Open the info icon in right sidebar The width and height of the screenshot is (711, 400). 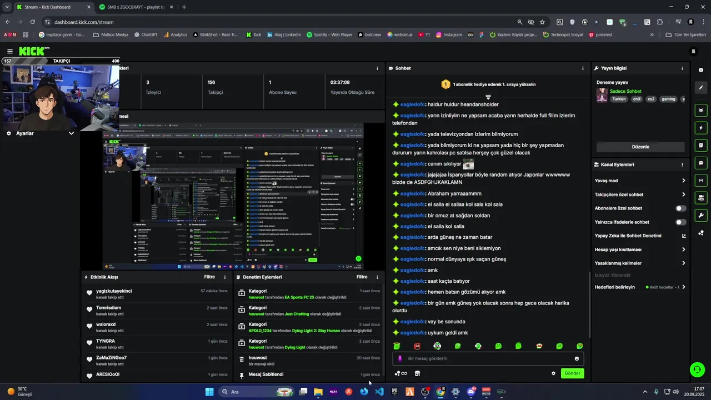pyautogui.click(x=701, y=70)
